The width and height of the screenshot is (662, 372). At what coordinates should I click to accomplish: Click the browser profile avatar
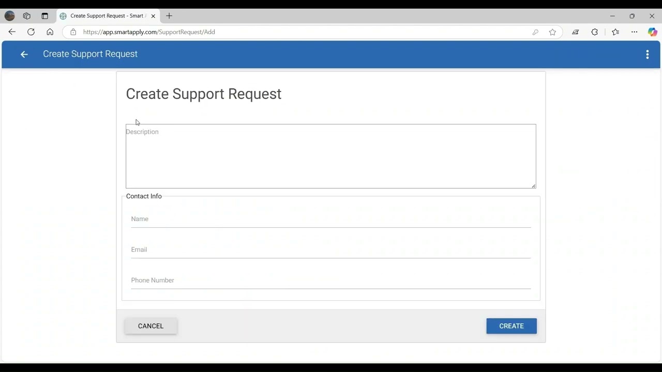tap(10, 16)
